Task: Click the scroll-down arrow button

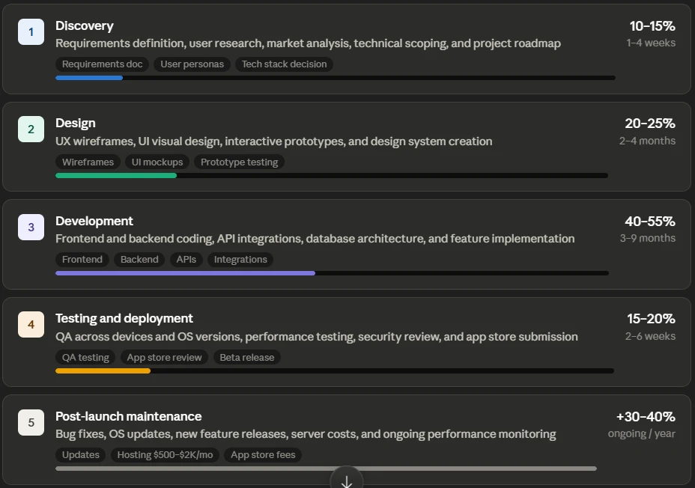Action: 347,479
